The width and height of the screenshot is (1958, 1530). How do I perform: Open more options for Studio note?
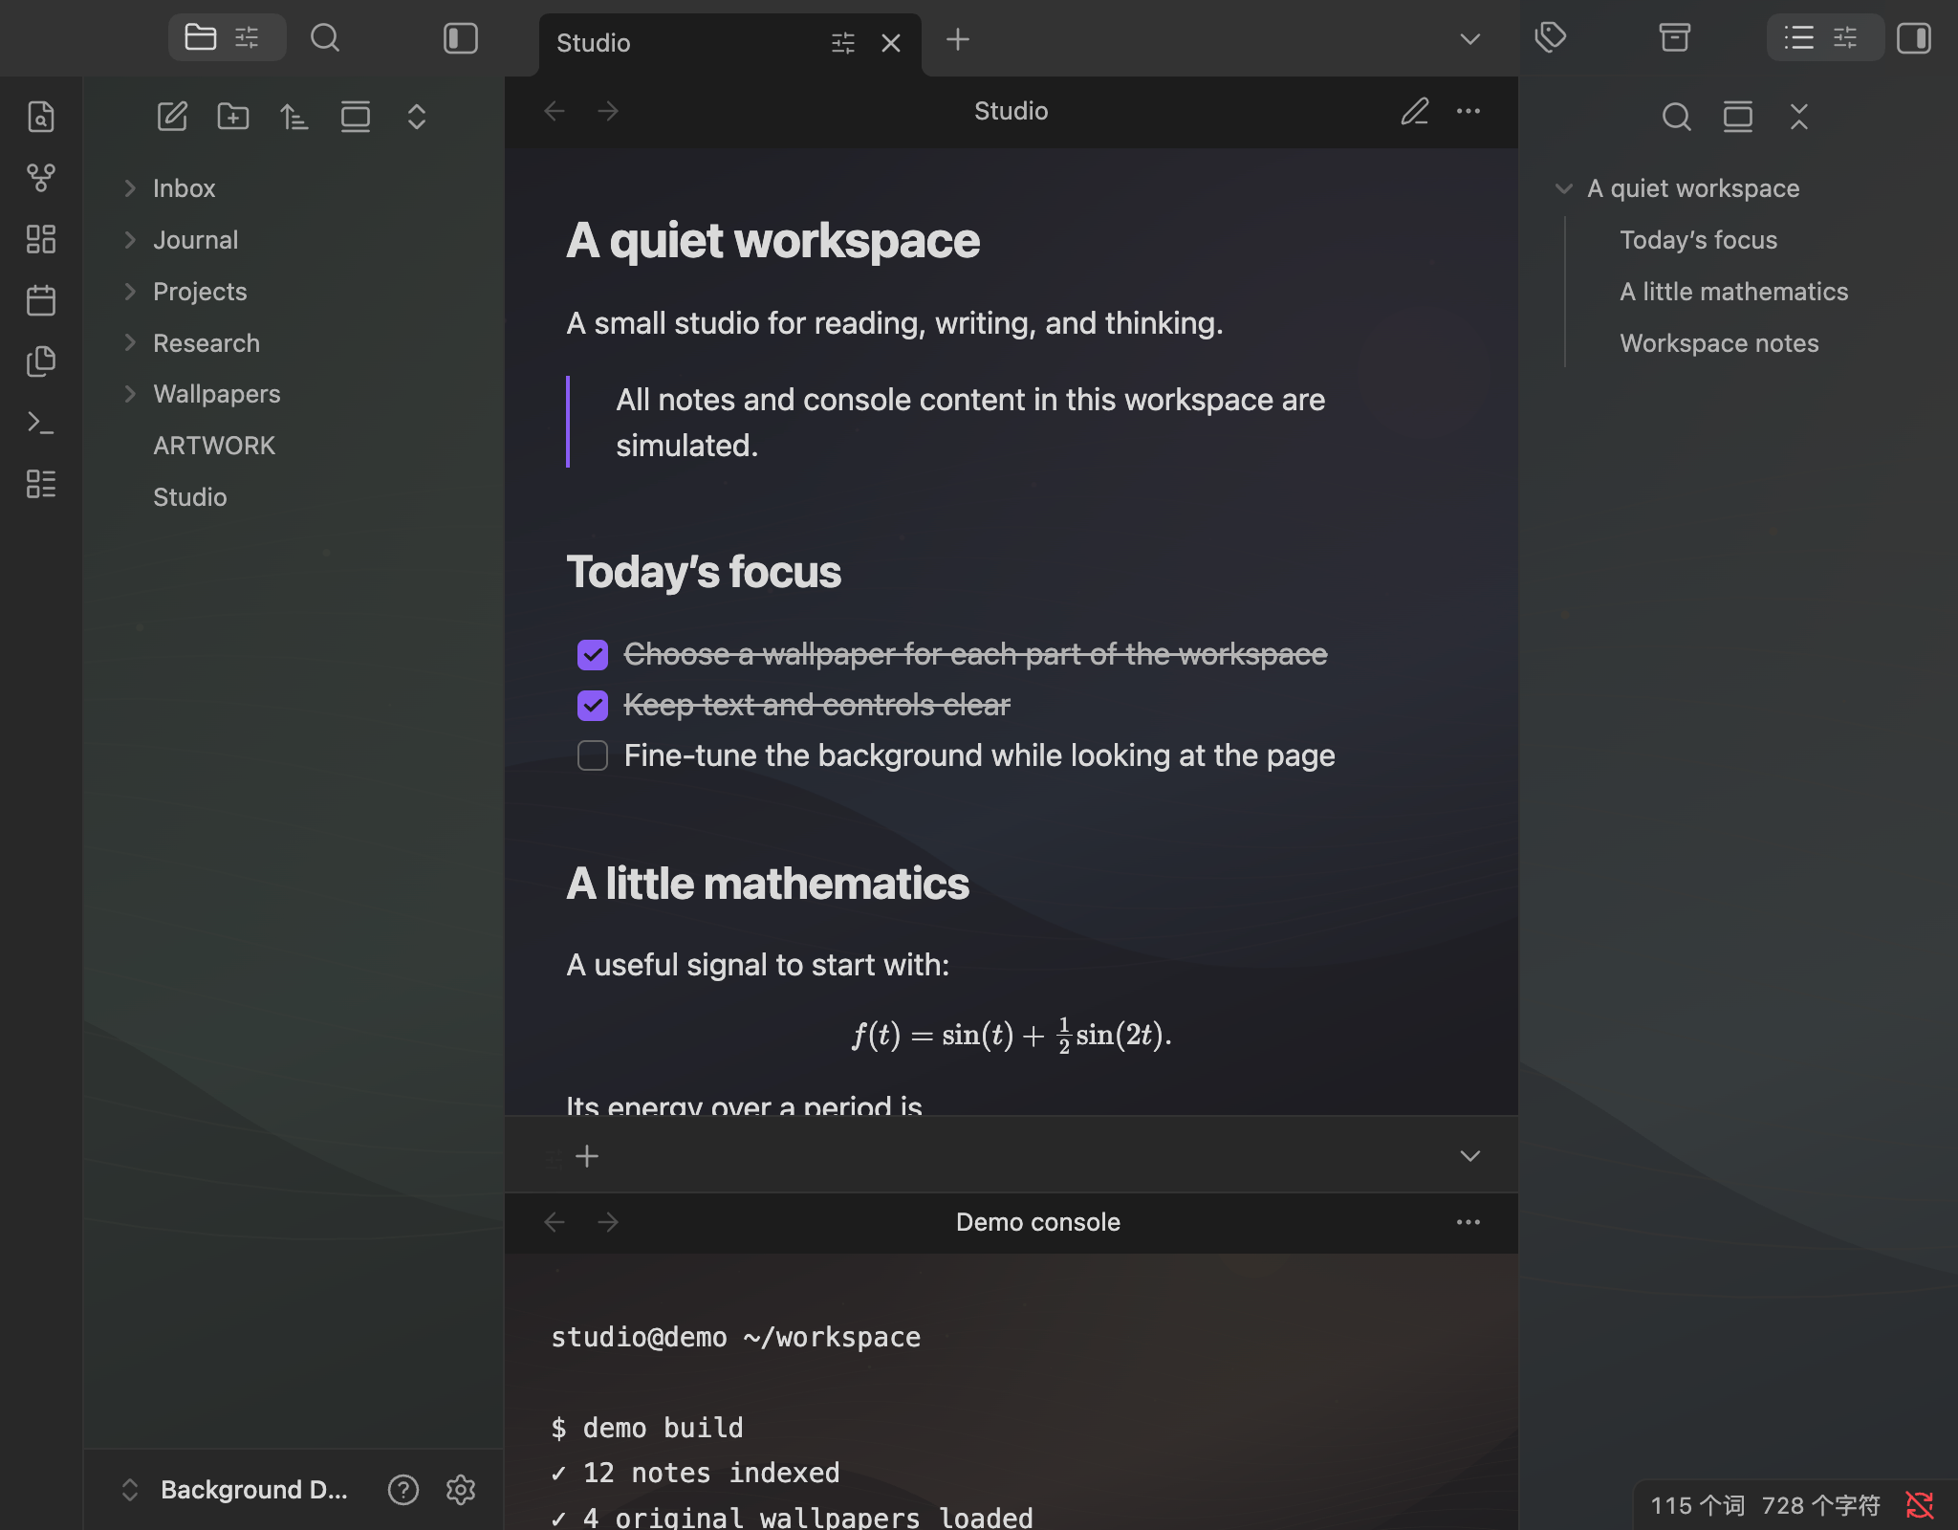(x=1468, y=112)
